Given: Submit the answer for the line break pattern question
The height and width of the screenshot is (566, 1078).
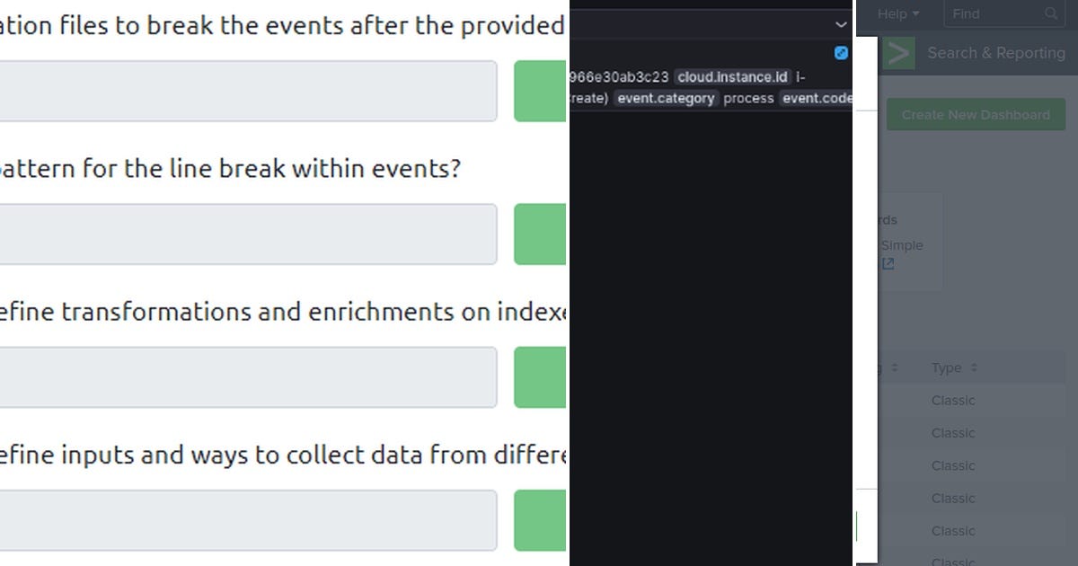Looking at the screenshot, I should [x=540, y=234].
